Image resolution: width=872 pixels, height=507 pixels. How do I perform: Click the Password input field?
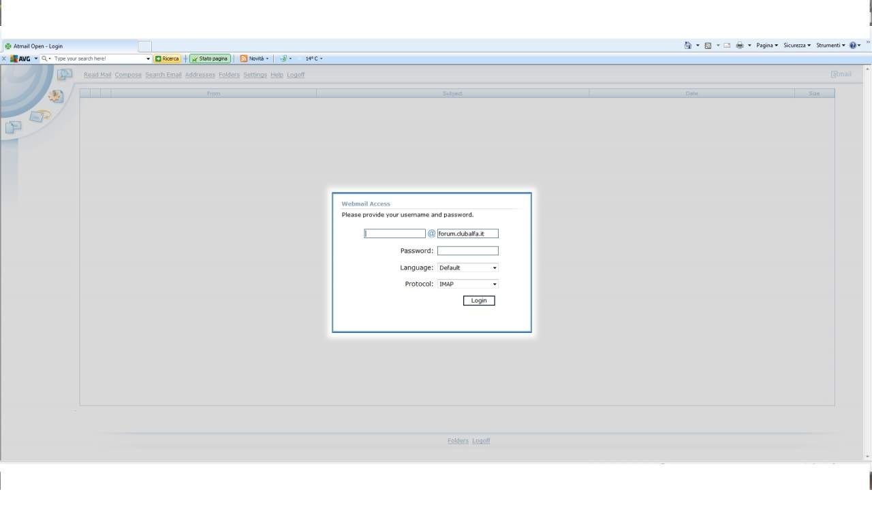[467, 251]
